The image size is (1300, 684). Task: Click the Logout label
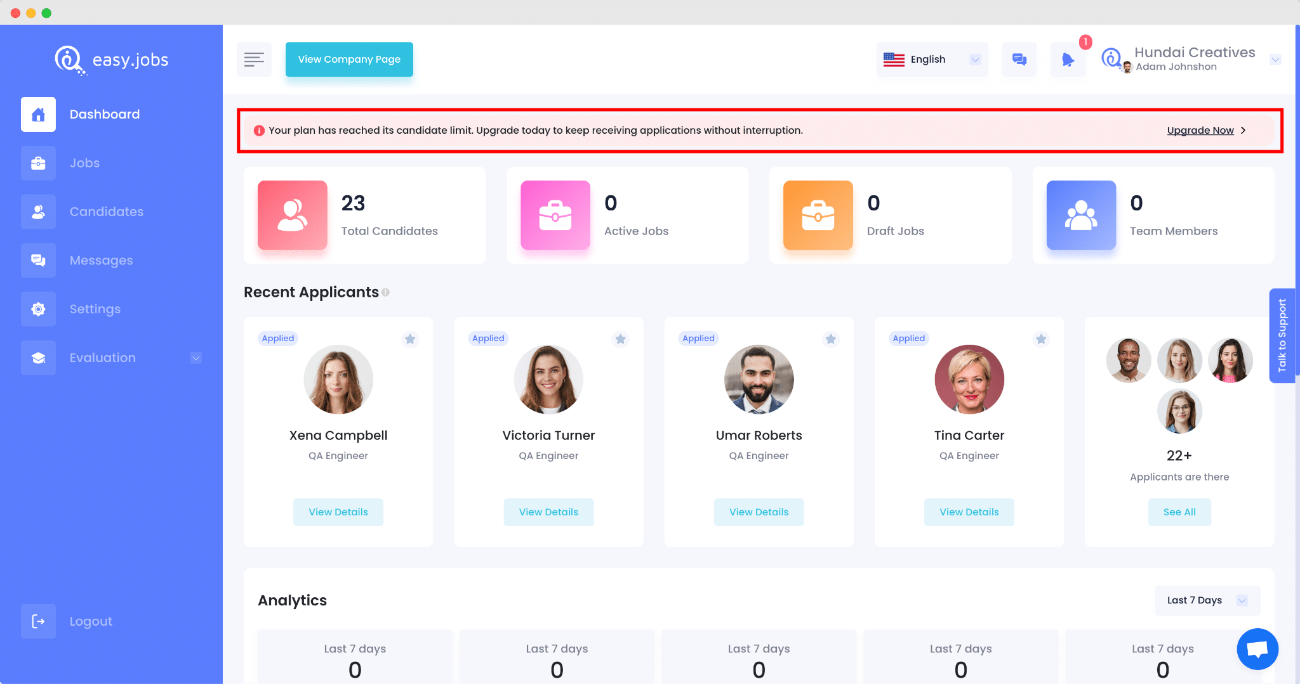pos(91,621)
